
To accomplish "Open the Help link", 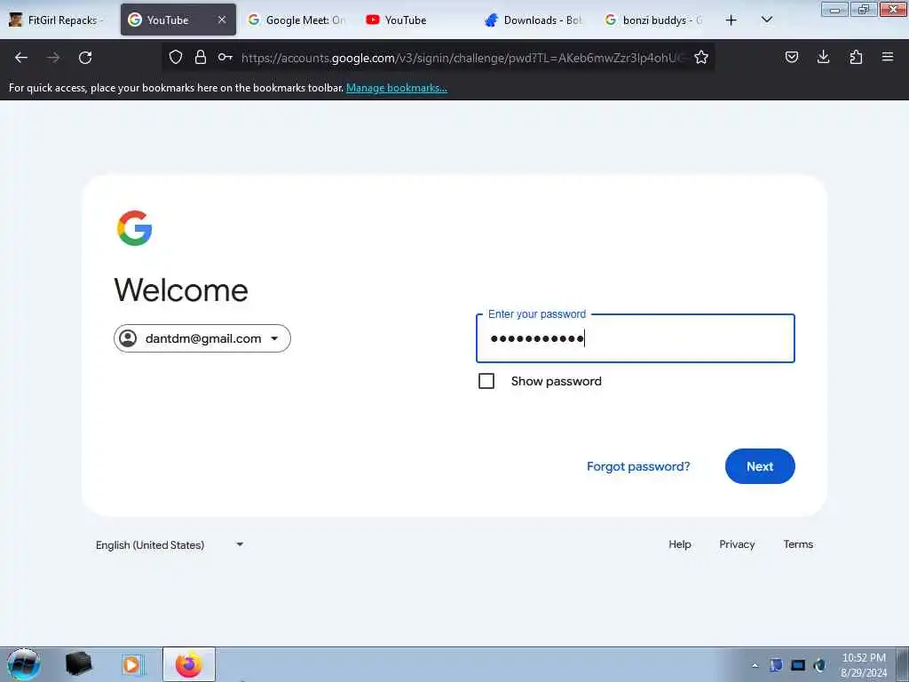I will 679,544.
